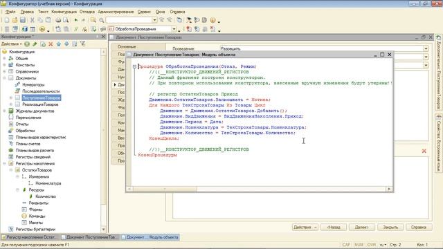The image size is (443, 249).
Task: Click the Действия button in the document window
Action: click(x=305, y=227)
